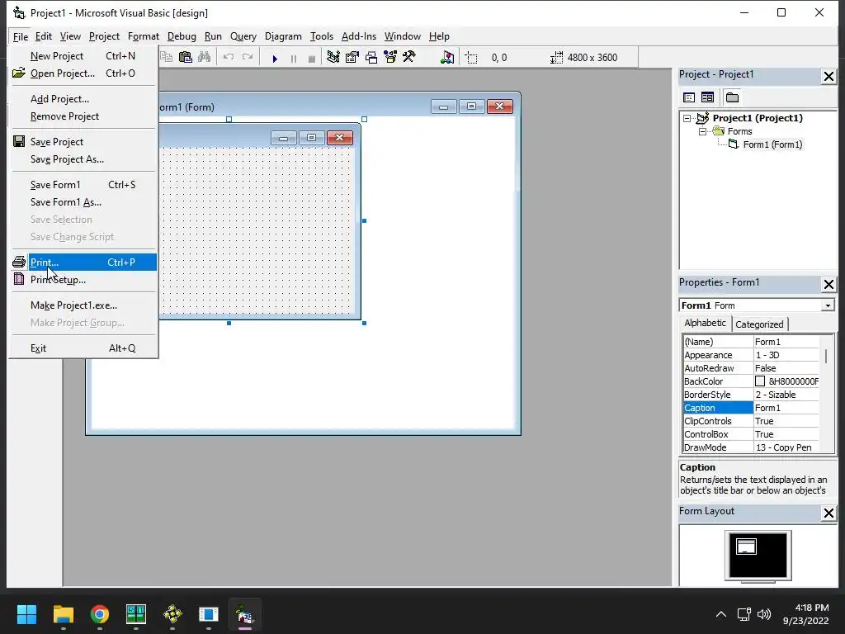845x634 pixels.
Task: Collapse the Forms folder node
Action: coord(702,131)
